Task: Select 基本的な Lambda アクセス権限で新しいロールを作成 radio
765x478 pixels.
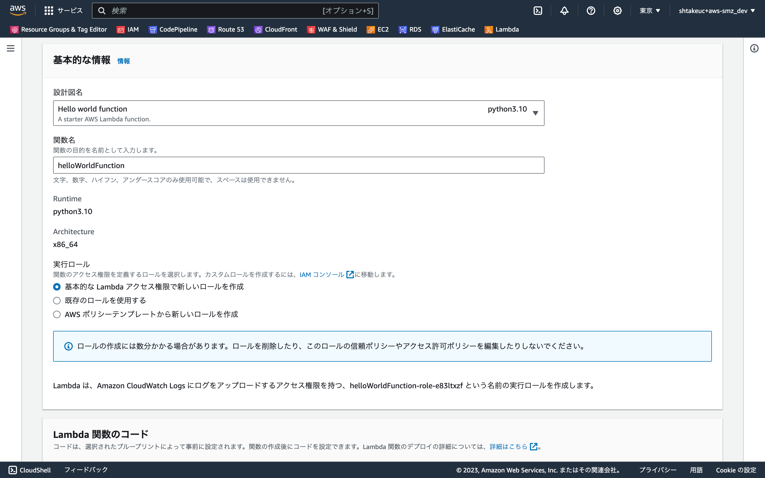Action: pyautogui.click(x=57, y=287)
